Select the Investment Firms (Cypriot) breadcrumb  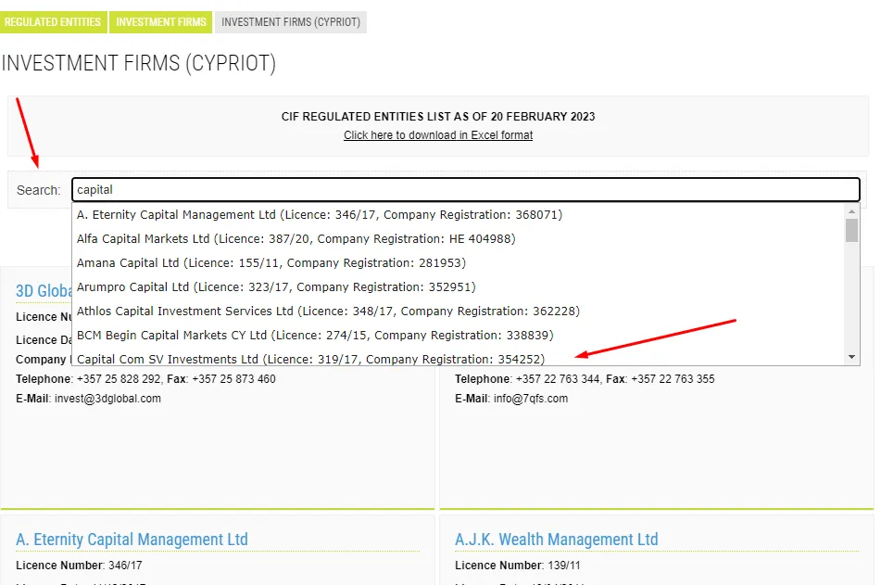pos(291,22)
